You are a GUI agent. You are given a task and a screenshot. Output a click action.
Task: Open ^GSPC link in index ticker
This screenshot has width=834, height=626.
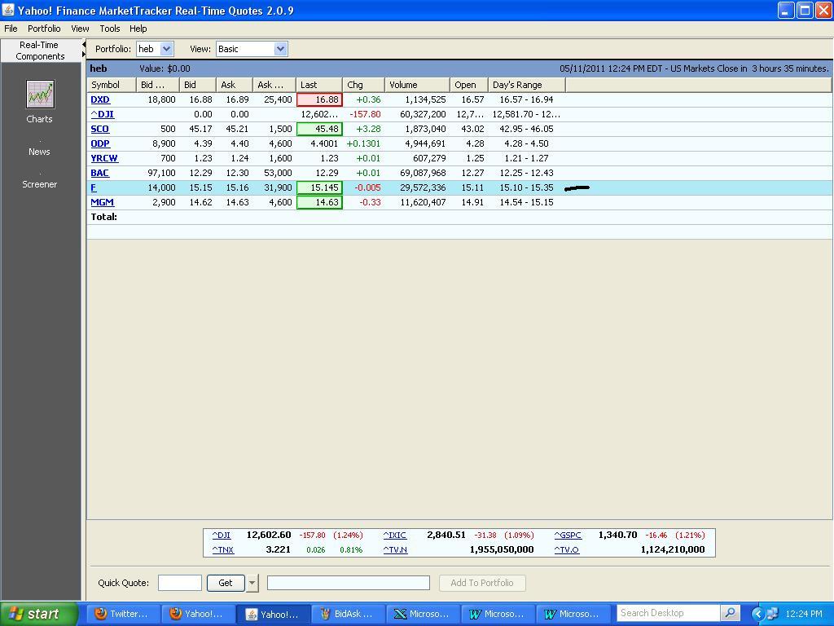coord(568,535)
